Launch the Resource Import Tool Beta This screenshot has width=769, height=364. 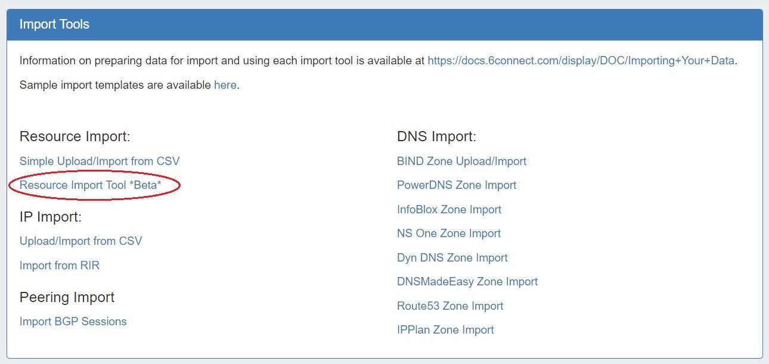(91, 185)
